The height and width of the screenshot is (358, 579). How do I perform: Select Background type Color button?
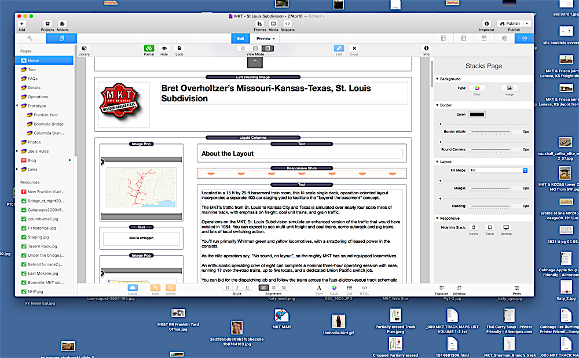click(x=477, y=88)
